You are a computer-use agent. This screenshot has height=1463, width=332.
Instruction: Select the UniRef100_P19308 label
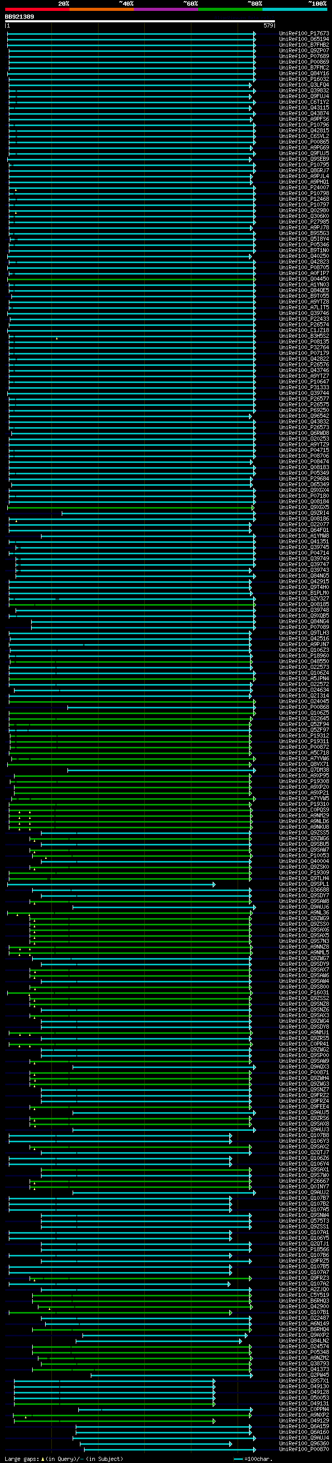point(304,782)
